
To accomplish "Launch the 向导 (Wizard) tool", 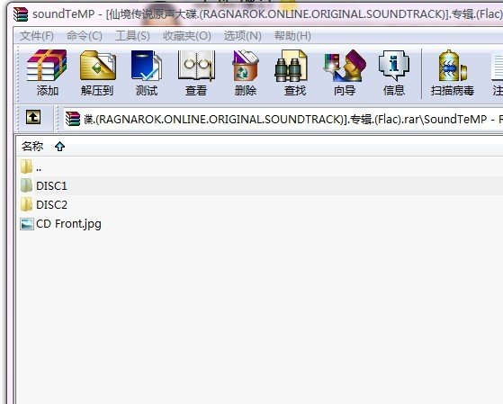I will (345, 66).
